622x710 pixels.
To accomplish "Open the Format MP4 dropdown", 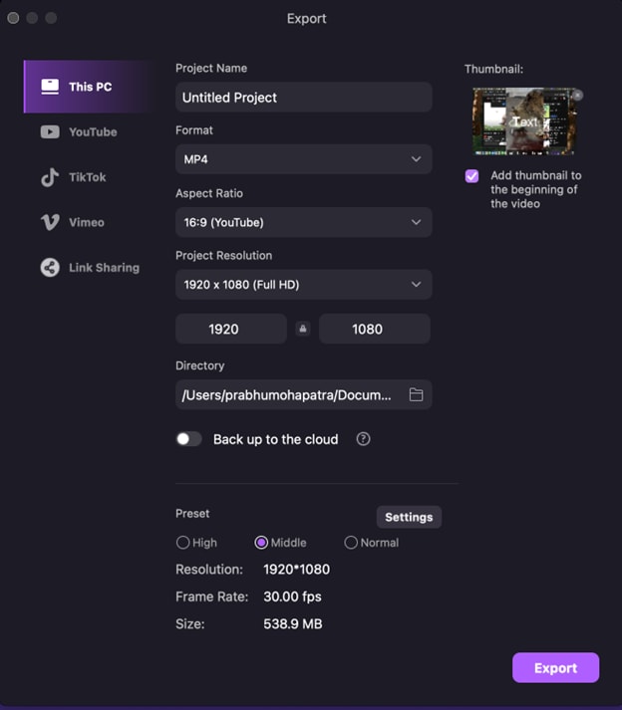I will pos(303,159).
